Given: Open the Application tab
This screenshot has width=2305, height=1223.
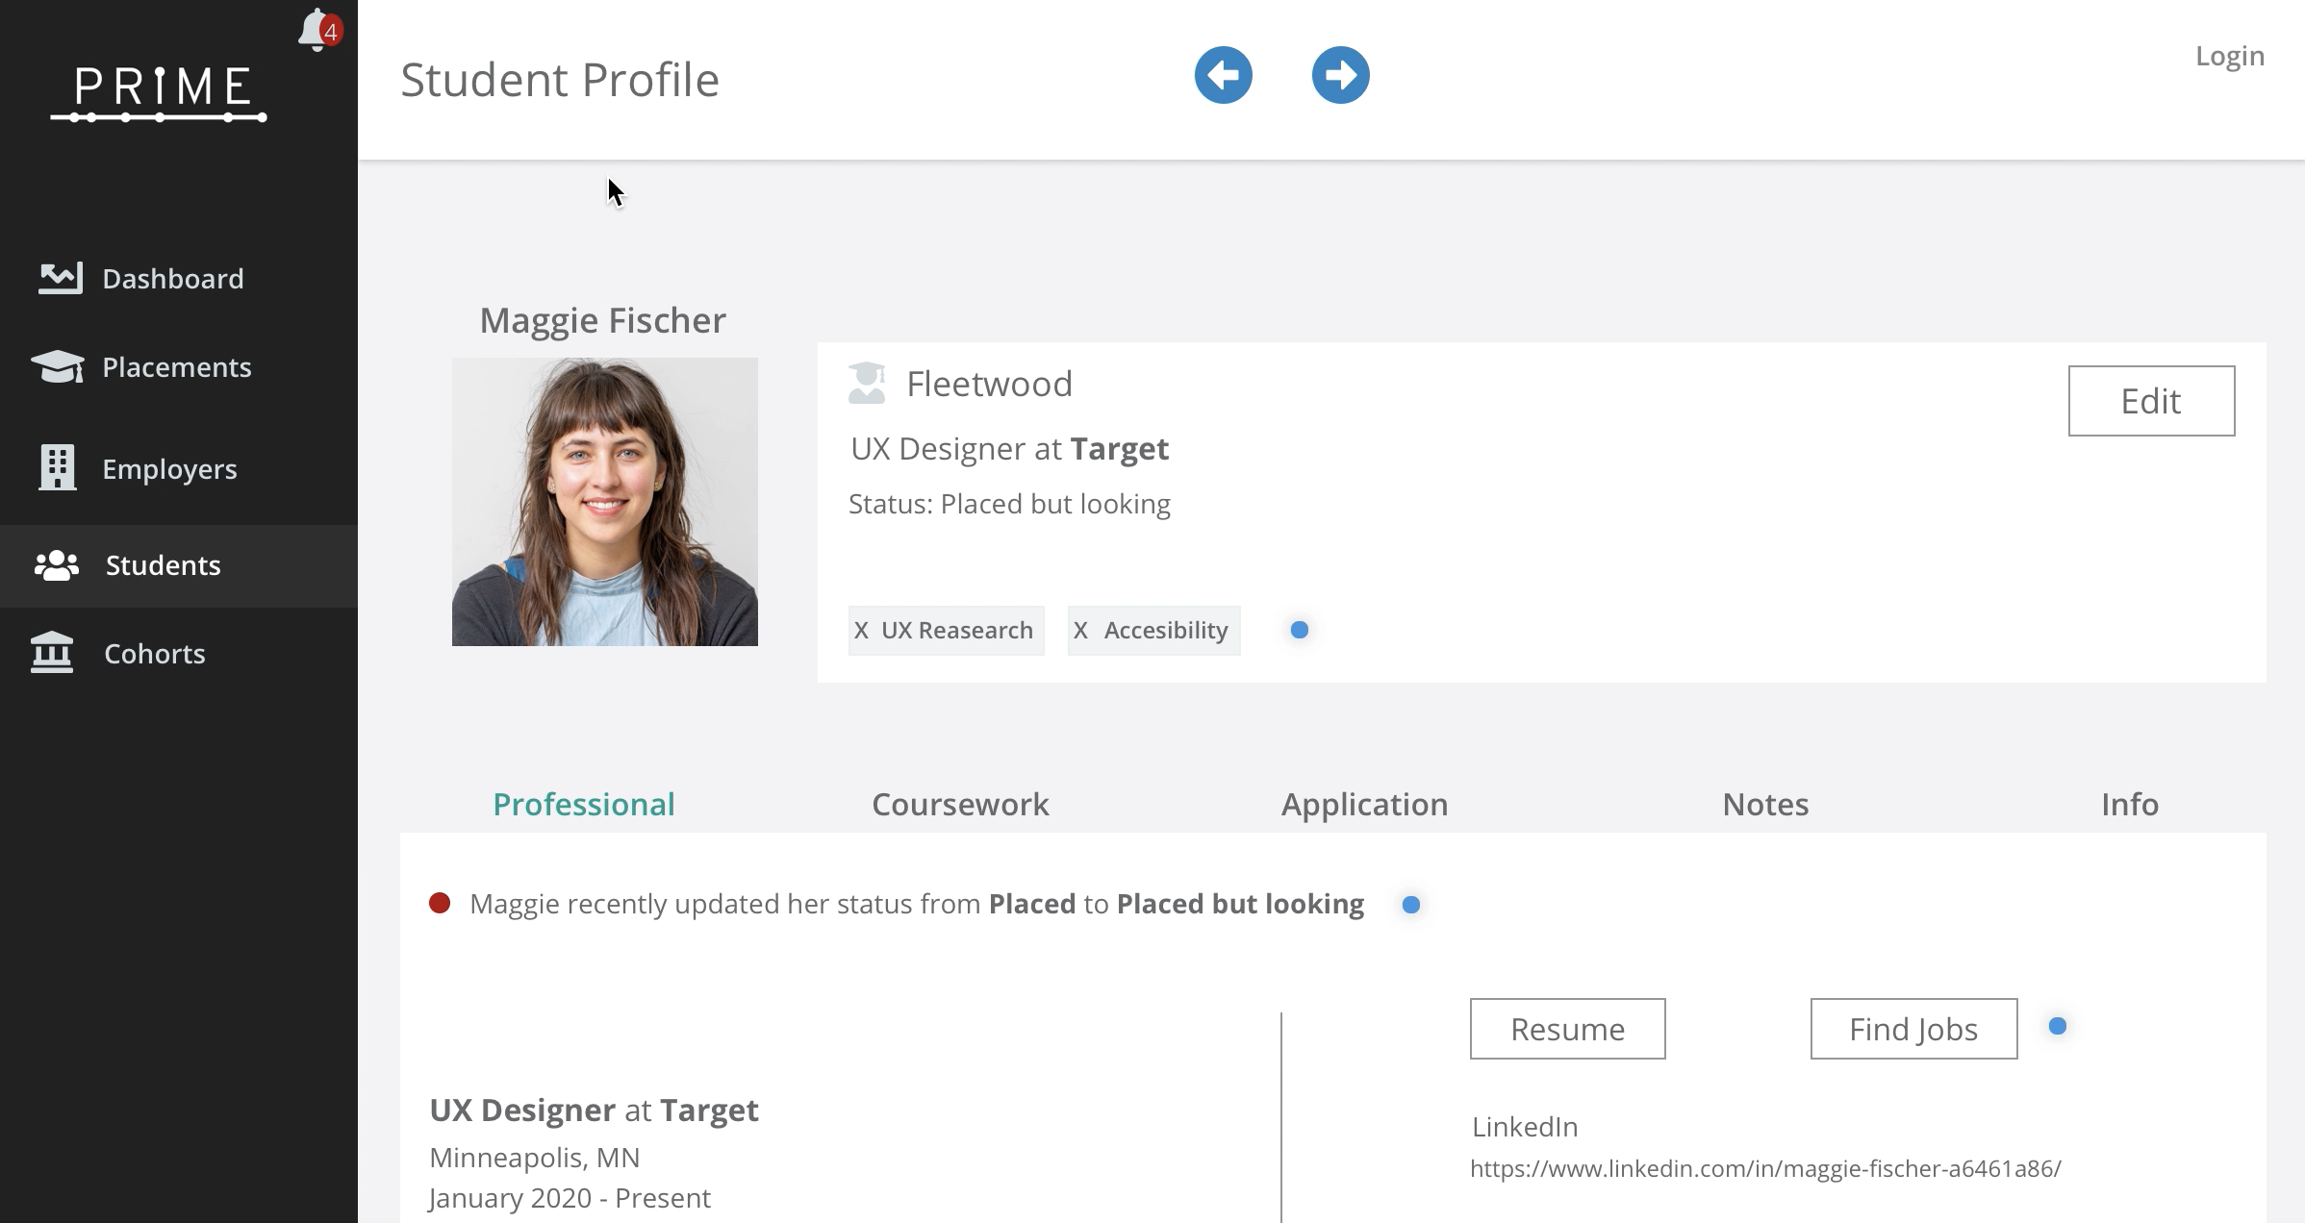Looking at the screenshot, I should pos(1363,805).
